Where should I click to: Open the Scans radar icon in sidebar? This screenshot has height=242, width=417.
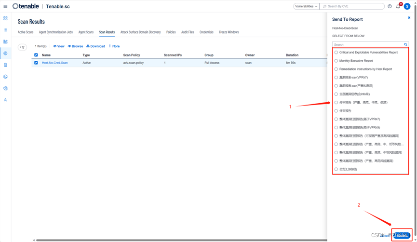pos(5,54)
